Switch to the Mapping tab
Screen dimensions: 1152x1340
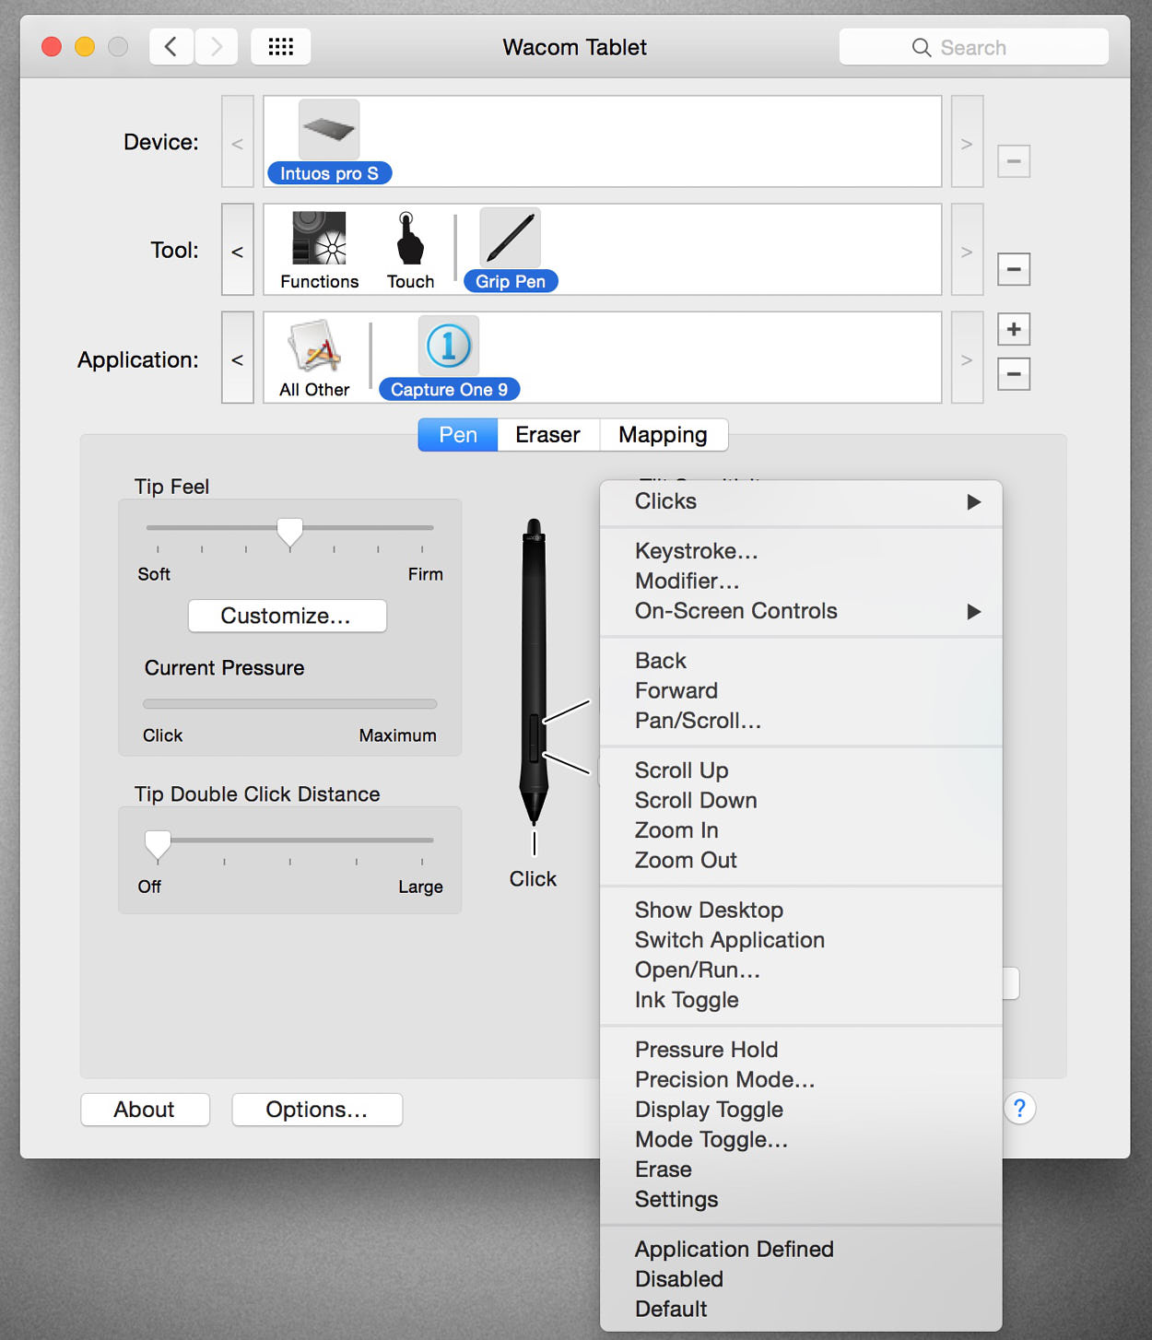(x=664, y=435)
